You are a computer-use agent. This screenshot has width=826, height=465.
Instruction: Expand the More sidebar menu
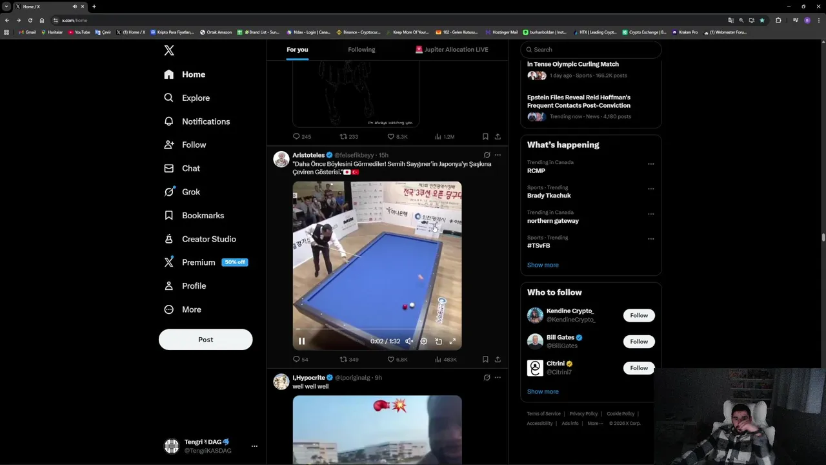(x=183, y=309)
